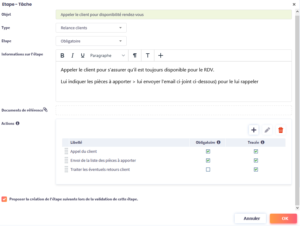Confirm with the orange OK button
This screenshot has width=300, height=226.
pos(285,218)
